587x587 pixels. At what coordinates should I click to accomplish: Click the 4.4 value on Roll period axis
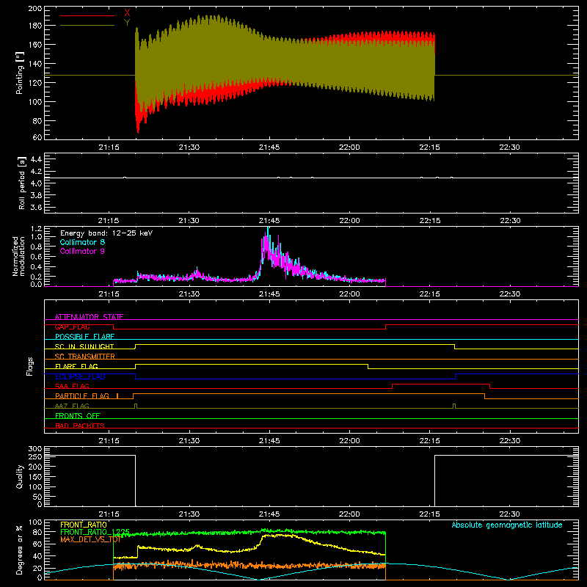coord(36,159)
